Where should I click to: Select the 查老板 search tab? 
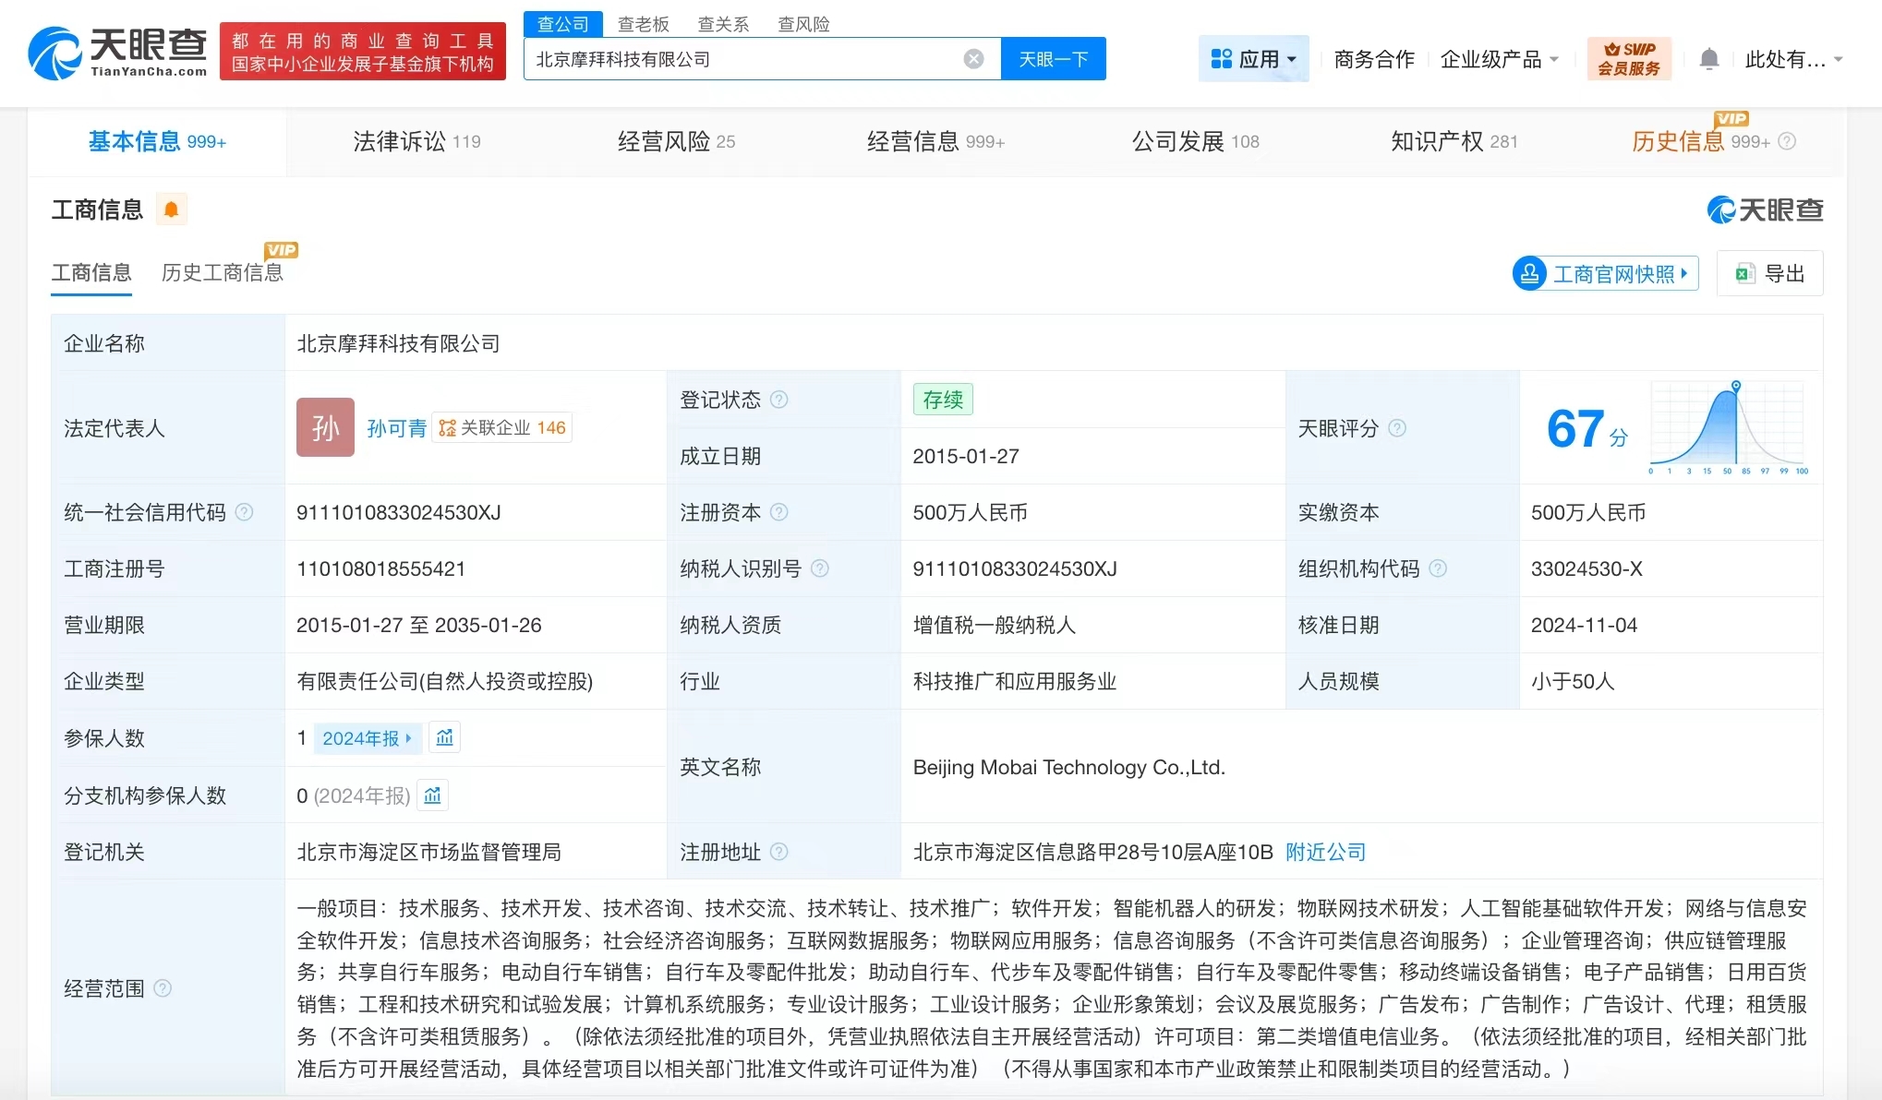(x=643, y=24)
